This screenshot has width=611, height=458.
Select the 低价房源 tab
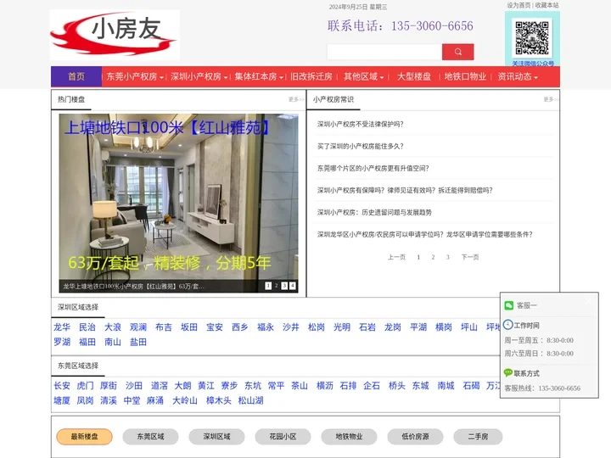(x=415, y=437)
